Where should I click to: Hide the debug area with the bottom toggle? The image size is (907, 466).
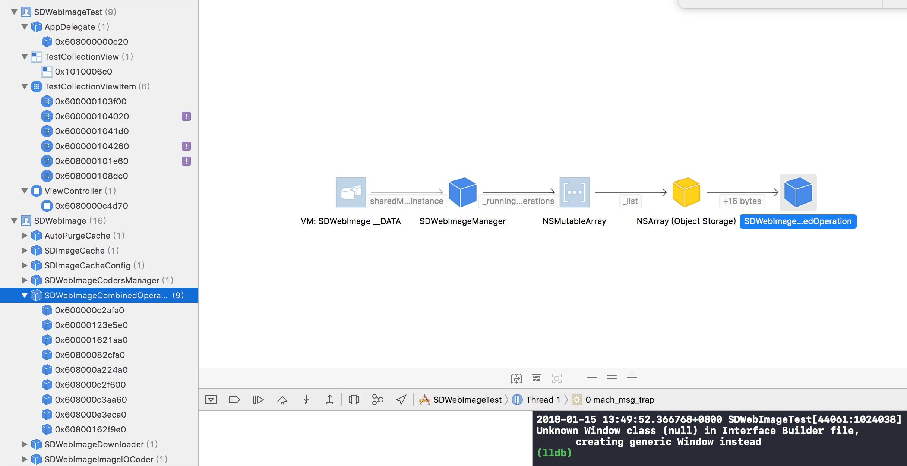pos(211,399)
